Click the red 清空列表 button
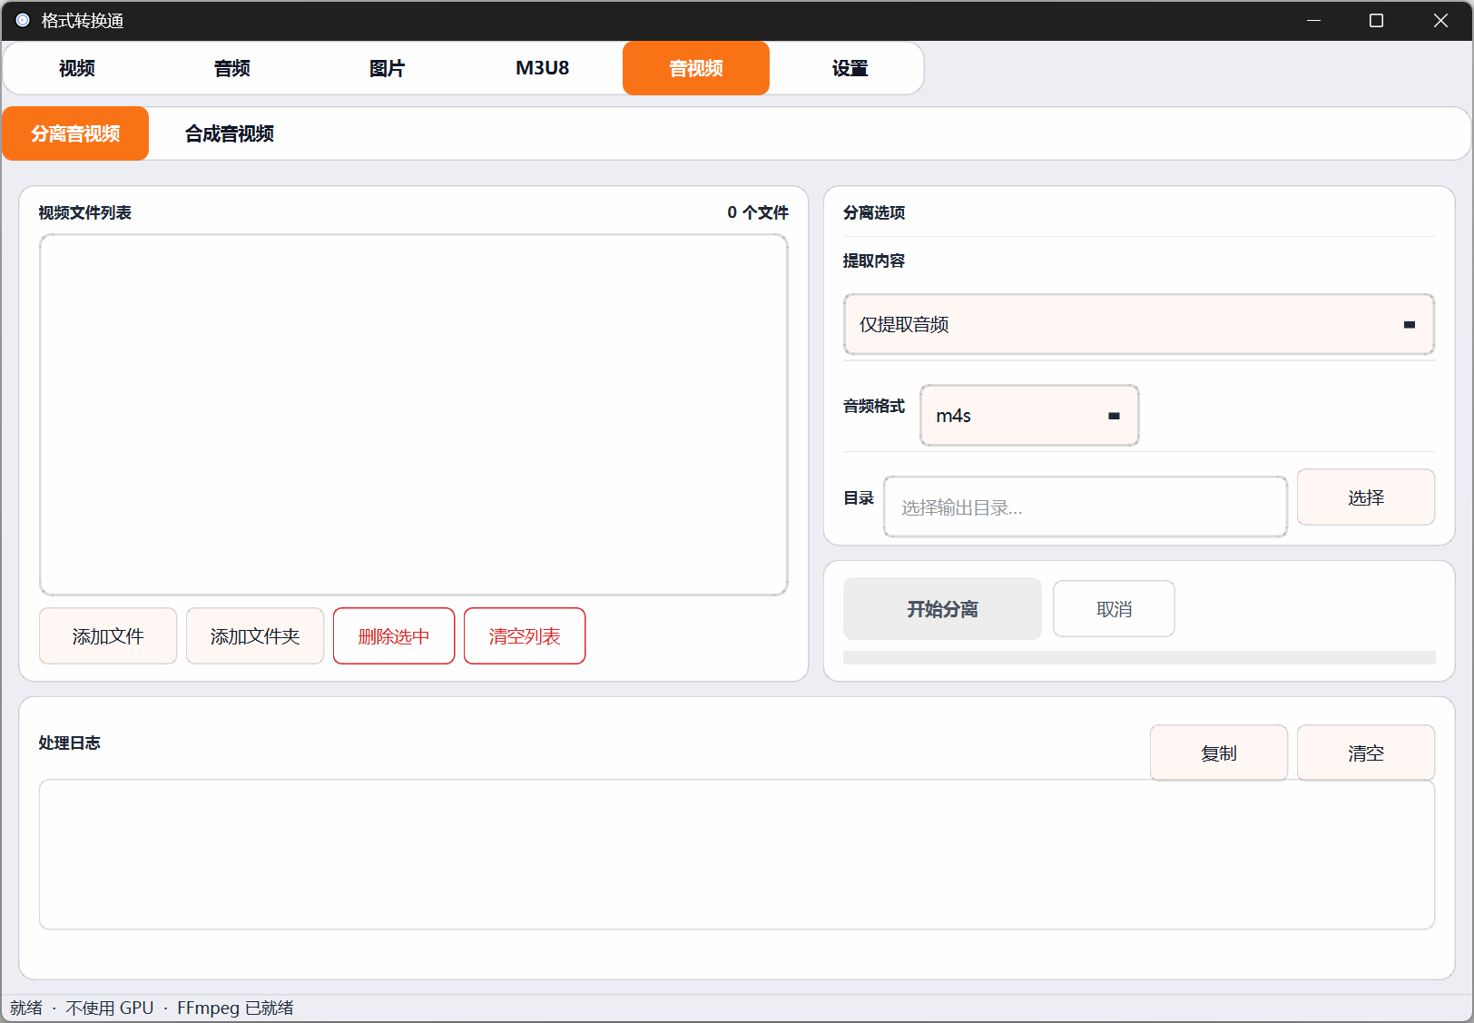Viewport: 1474px width, 1023px height. [525, 636]
